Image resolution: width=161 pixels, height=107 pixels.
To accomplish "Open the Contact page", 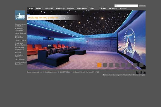I will coord(103,9).
